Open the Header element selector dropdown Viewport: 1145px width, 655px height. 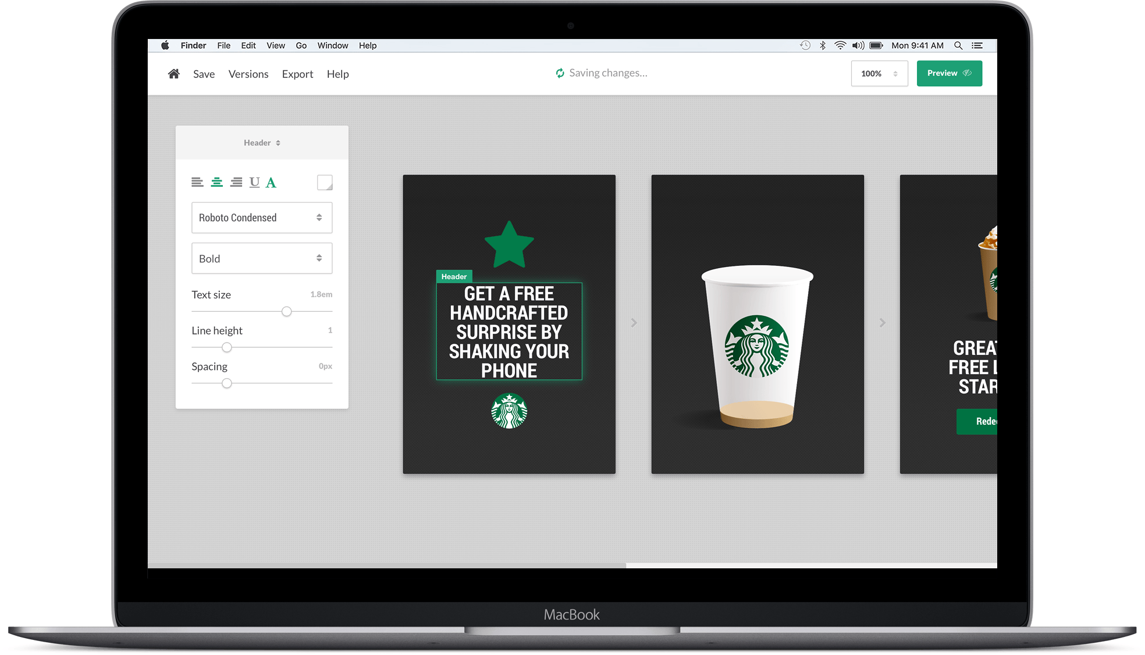(x=262, y=143)
